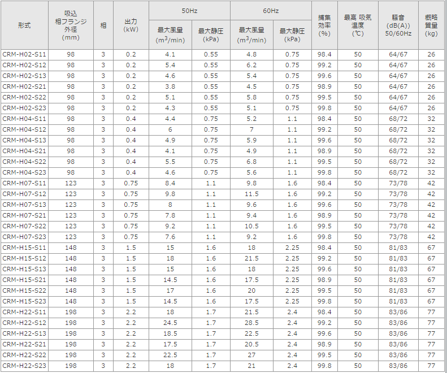Click the CRM-H22-S23 model cell
The height and width of the screenshot is (373, 447).
(x=24, y=366)
